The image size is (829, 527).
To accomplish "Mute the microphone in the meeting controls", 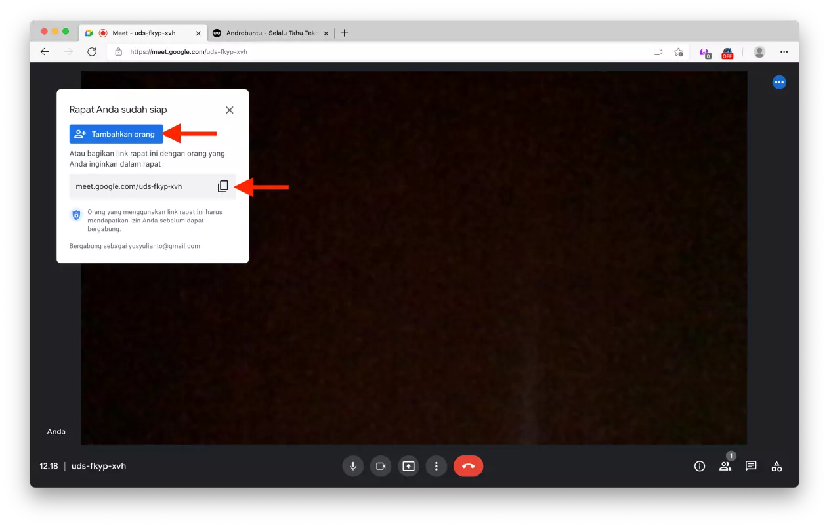I will pyautogui.click(x=352, y=466).
